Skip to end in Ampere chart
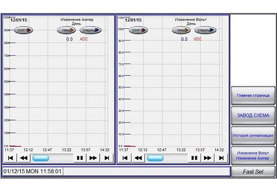Screen dimensions: 277x191 [x=107, y=158]
